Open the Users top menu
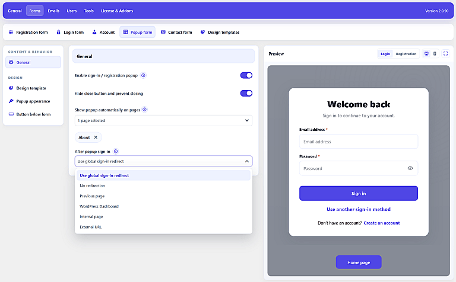 (71, 11)
